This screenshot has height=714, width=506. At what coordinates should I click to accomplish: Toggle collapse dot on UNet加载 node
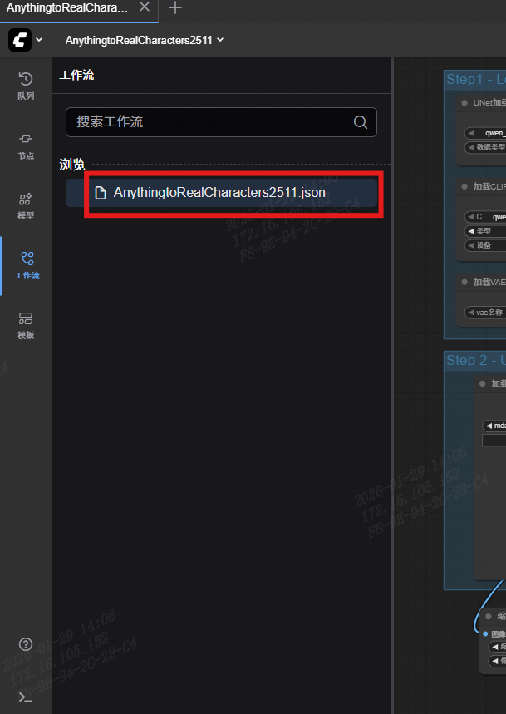click(x=464, y=103)
